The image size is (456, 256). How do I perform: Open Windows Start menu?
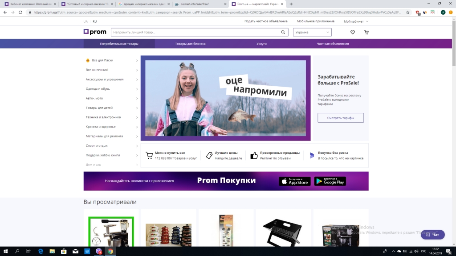5,252
